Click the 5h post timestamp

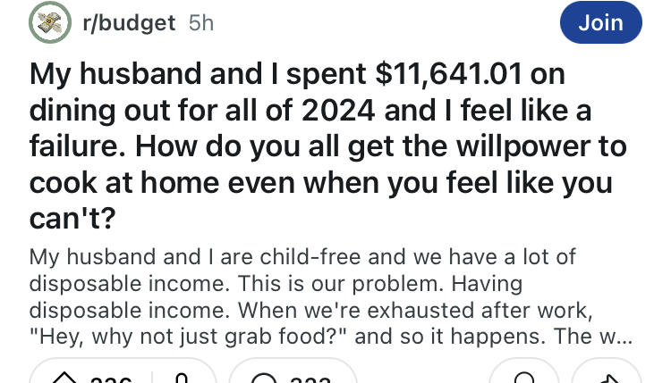pos(201,23)
